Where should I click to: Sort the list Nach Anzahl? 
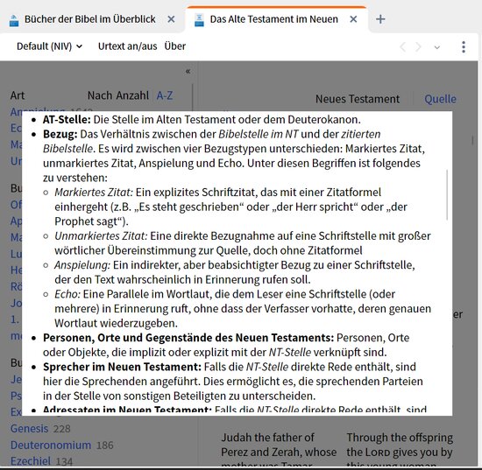118,95
